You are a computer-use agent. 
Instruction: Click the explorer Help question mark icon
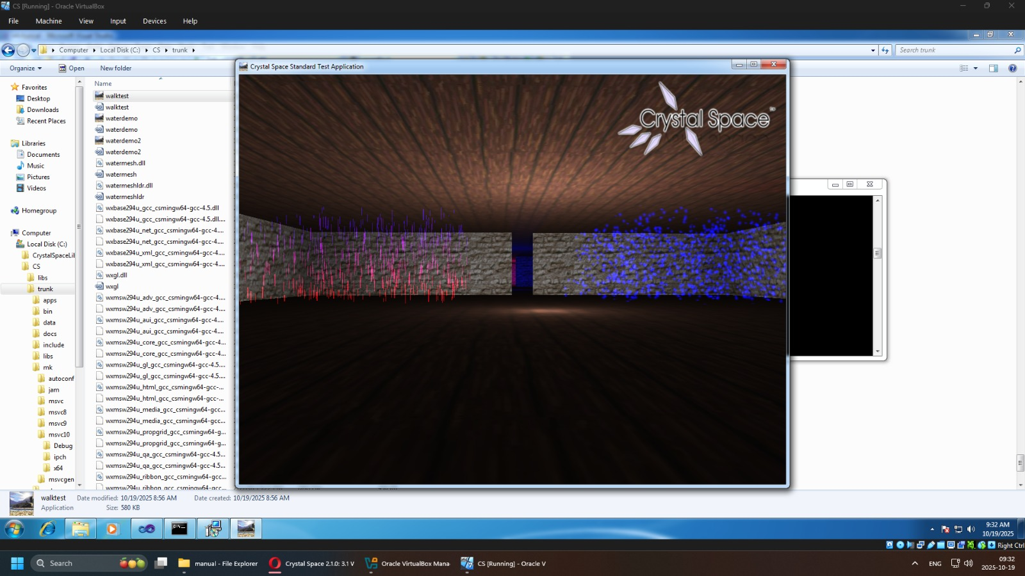point(1012,68)
